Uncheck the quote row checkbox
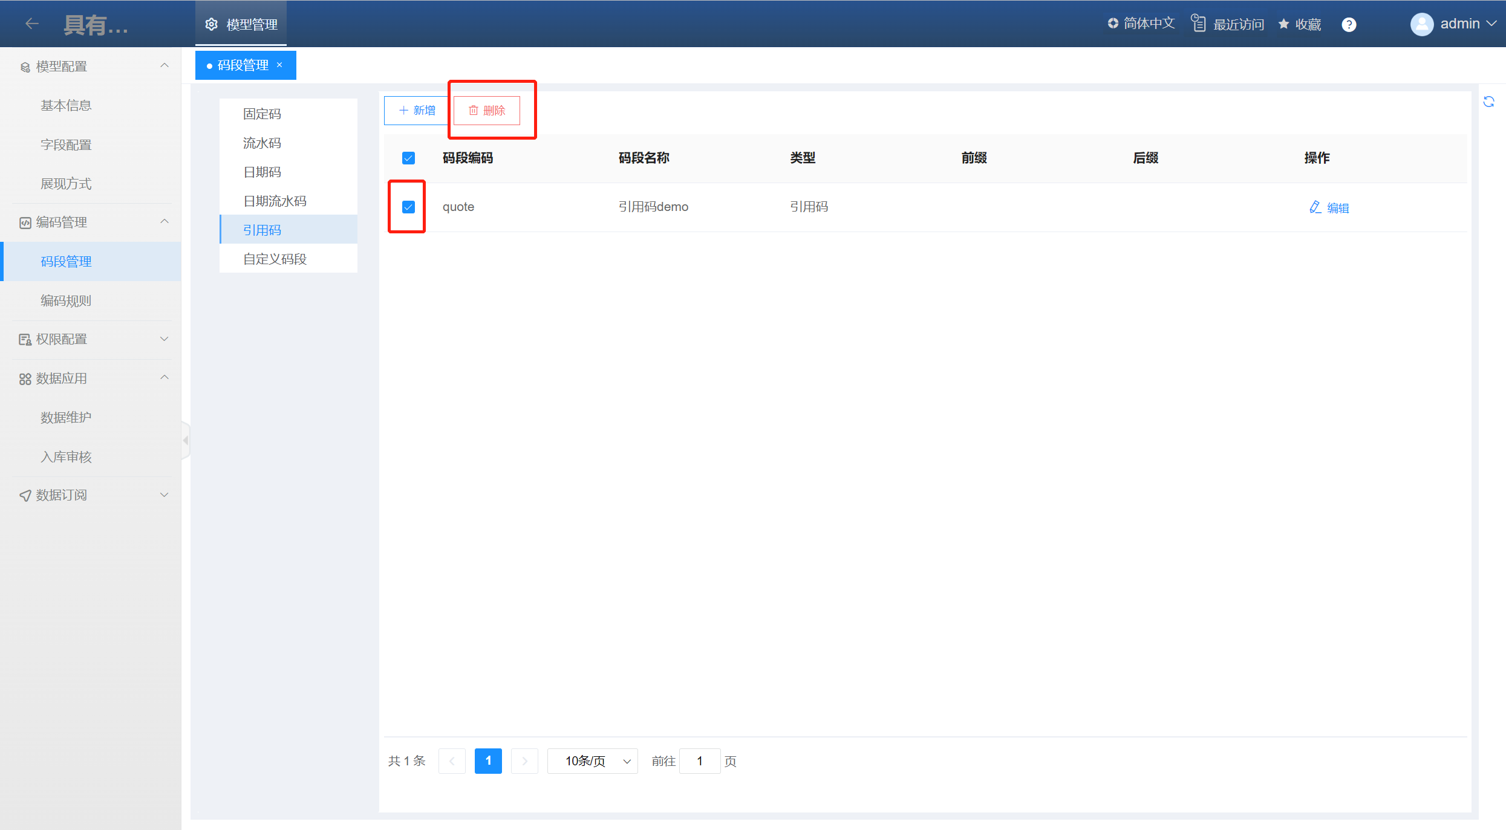The image size is (1506, 830). point(408,207)
